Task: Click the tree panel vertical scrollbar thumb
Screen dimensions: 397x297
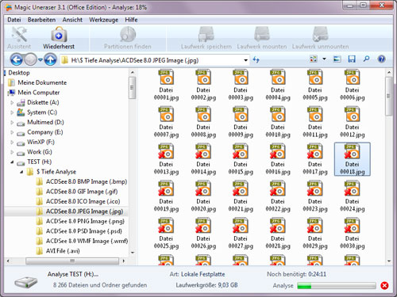Action: coord(133,88)
